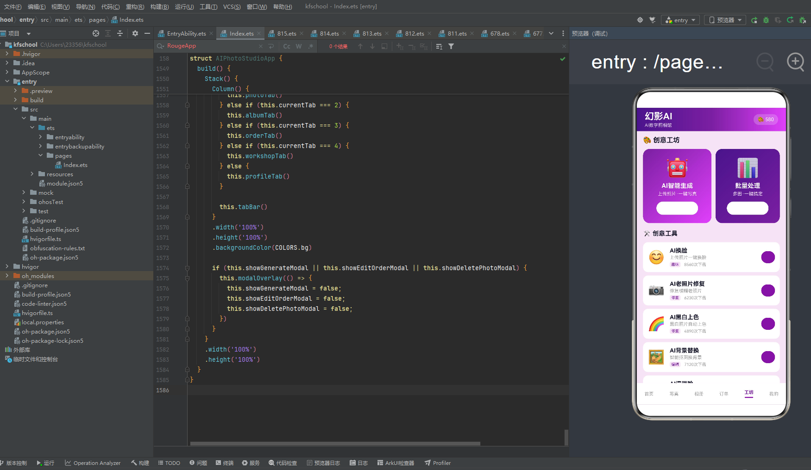The image size is (811, 470).
Task: Click the green inspection checkmark icon
Action: pos(563,59)
